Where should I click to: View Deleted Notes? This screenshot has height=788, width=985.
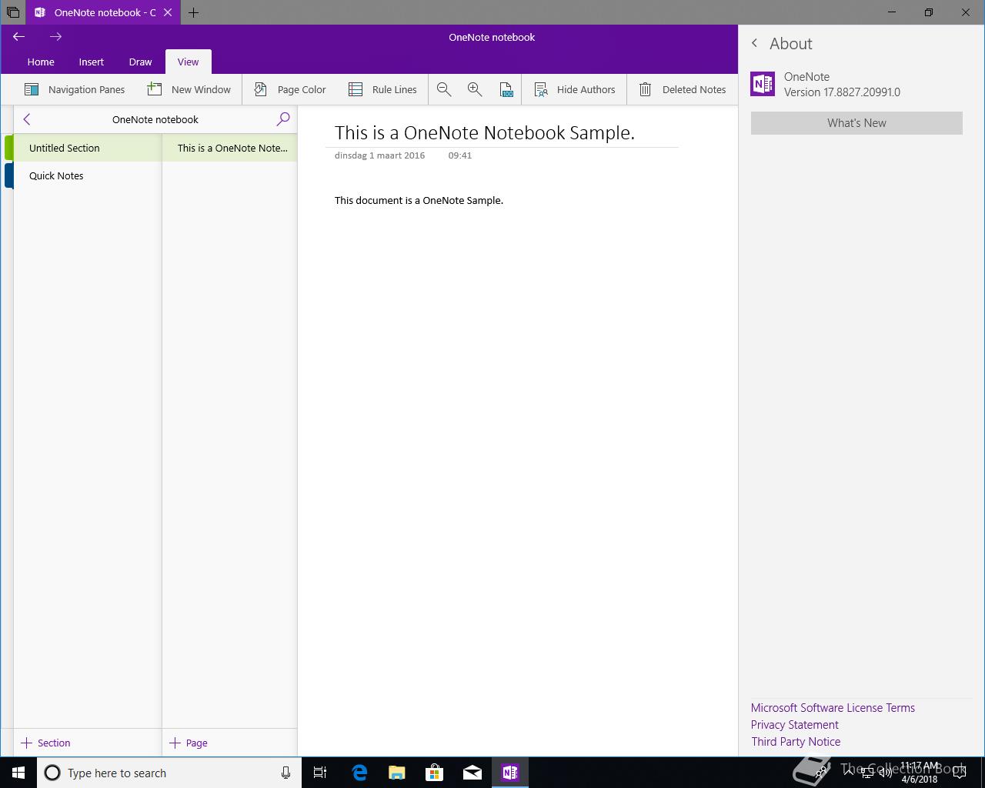click(683, 89)
